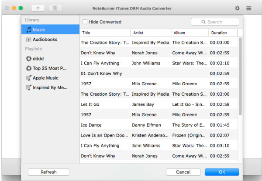
Task: Open the Top 25 Most Played playlist
Action: point(49,68)
